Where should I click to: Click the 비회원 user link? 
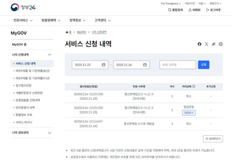(194, 10)
